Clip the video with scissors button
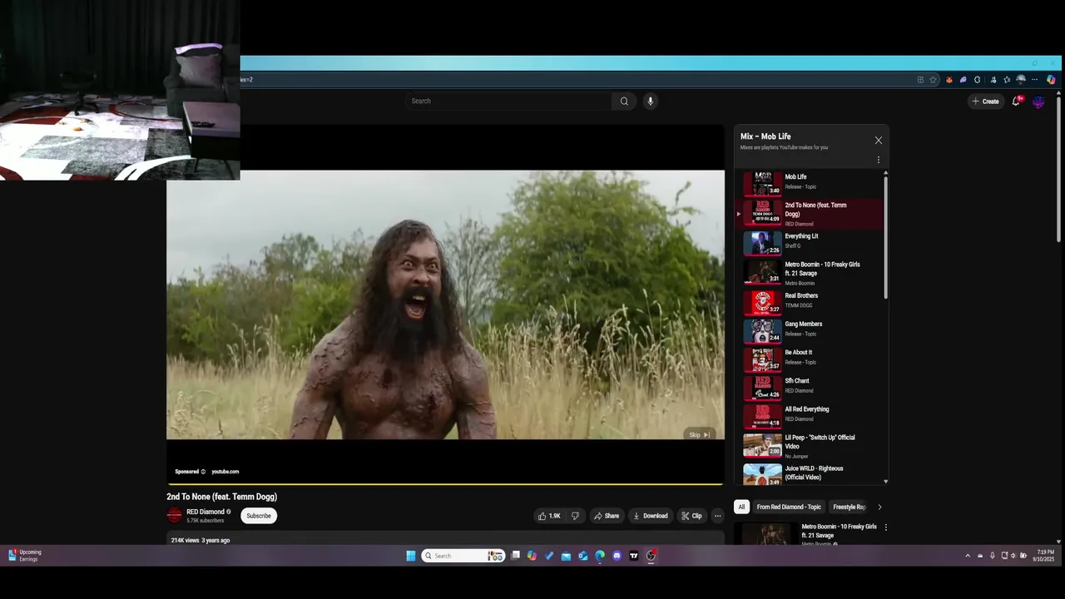1065x599 pixels. [x=691, y=516]
